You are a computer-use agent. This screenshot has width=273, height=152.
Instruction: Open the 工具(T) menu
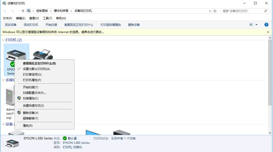point(47,18)
